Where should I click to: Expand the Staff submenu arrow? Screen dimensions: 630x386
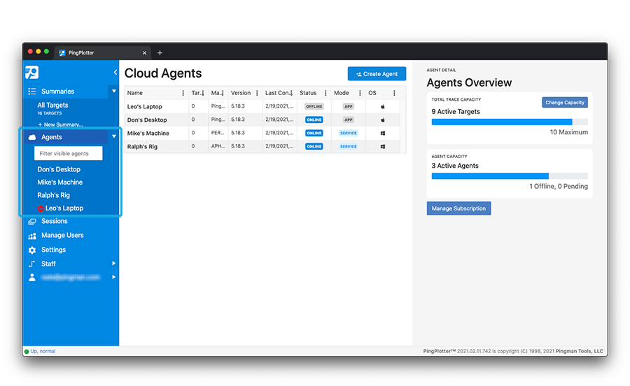pos(113,264)
